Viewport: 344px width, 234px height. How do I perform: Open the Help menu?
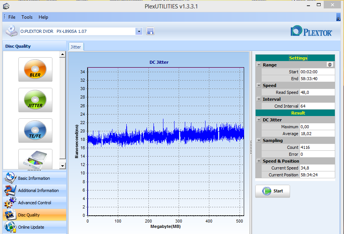(x=43, y=17)
